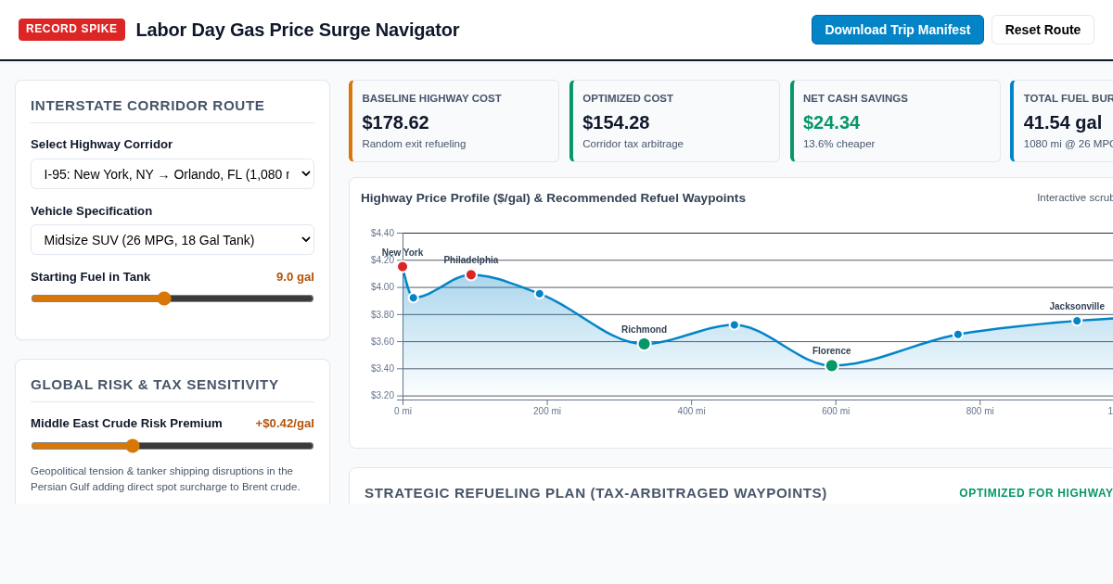Click the $4.40 y-axis label
This screenshot has height=584, width=1113.
382,234
